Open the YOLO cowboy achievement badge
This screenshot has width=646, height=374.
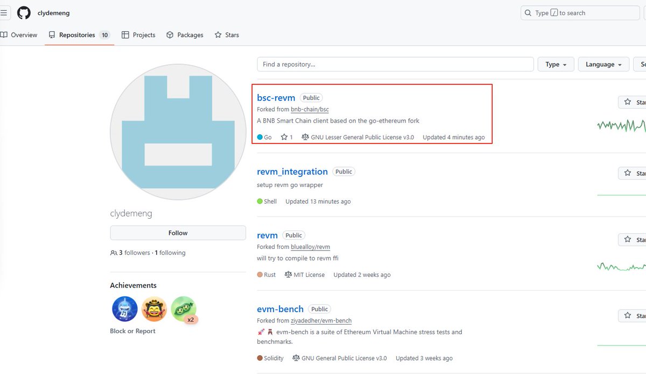pos(155,309)
